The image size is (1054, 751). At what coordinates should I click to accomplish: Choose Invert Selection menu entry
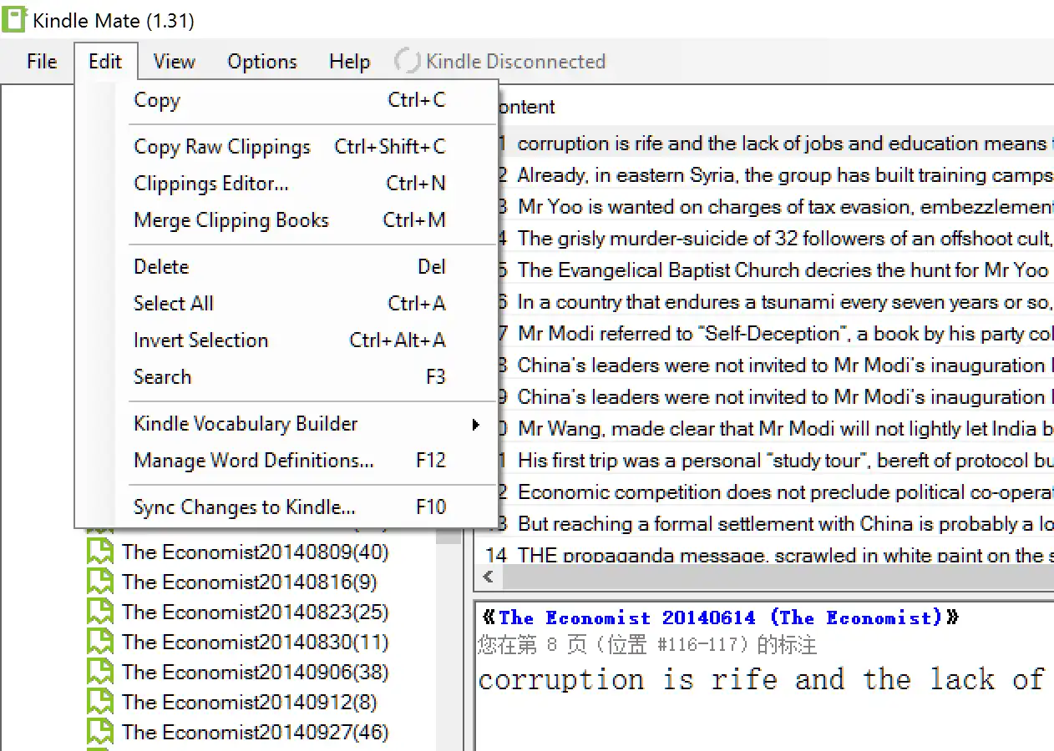tap(290, 340)
